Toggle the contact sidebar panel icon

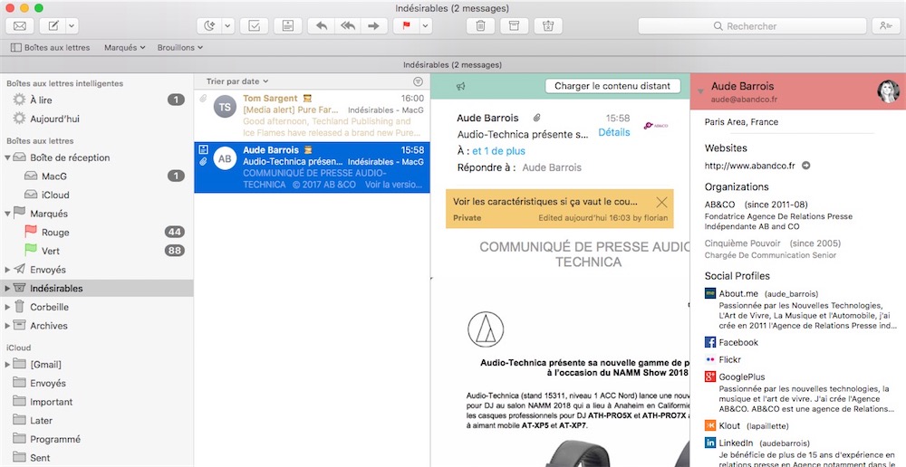886,26
